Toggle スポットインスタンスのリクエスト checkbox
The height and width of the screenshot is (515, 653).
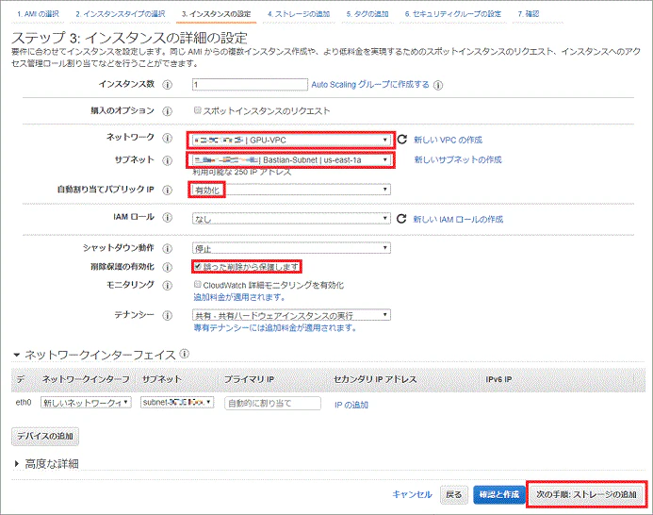[x=197, y=110]
